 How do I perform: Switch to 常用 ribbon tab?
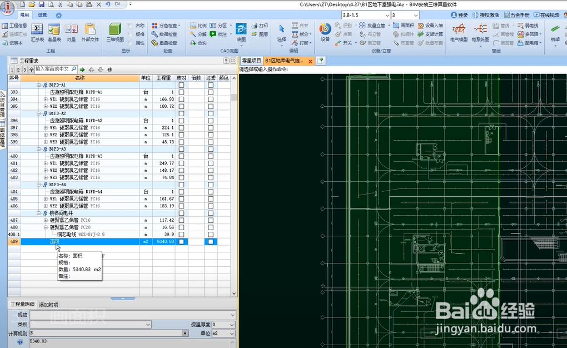click(24, 15)
